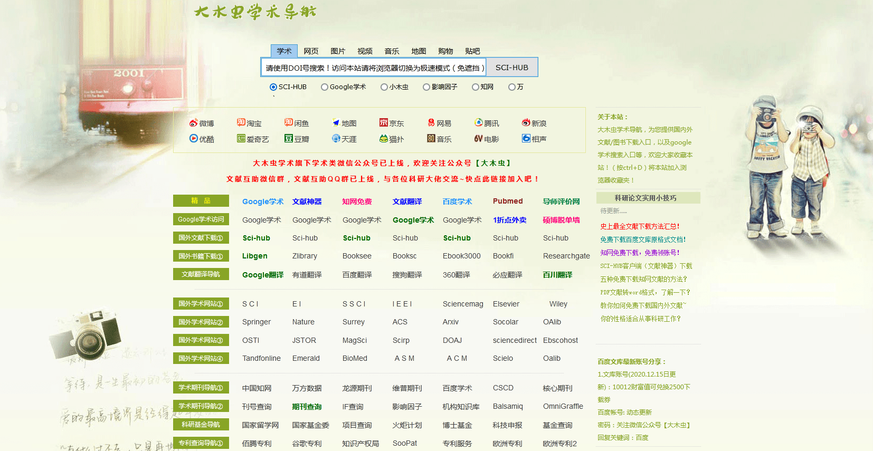Click the Sina (新浪) icon
Image resolution: width=873 pixels, height=451 pixels.
point(526,122)
